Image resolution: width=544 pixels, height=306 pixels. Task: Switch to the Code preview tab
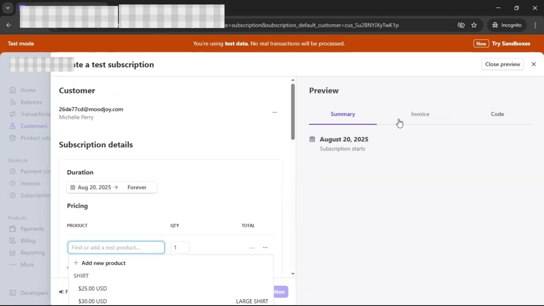pos(497,114)
